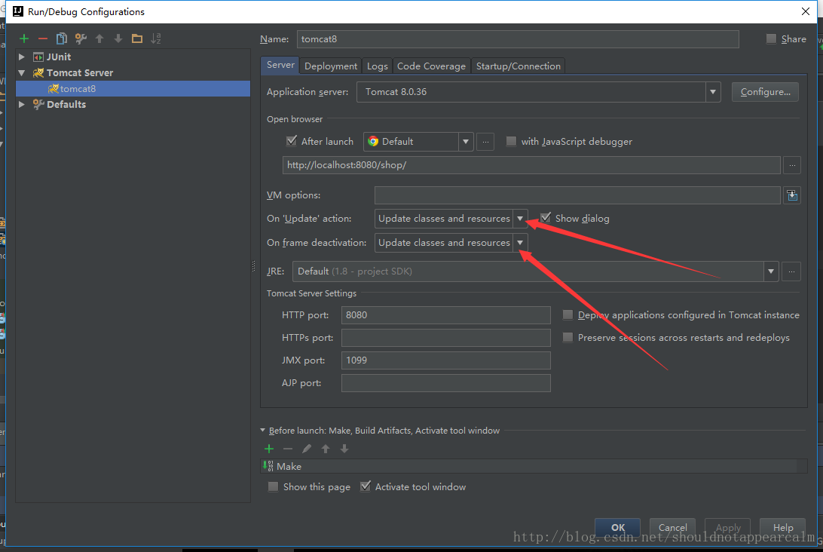
Task: Open Code Coverage tab
Action: 431,66
